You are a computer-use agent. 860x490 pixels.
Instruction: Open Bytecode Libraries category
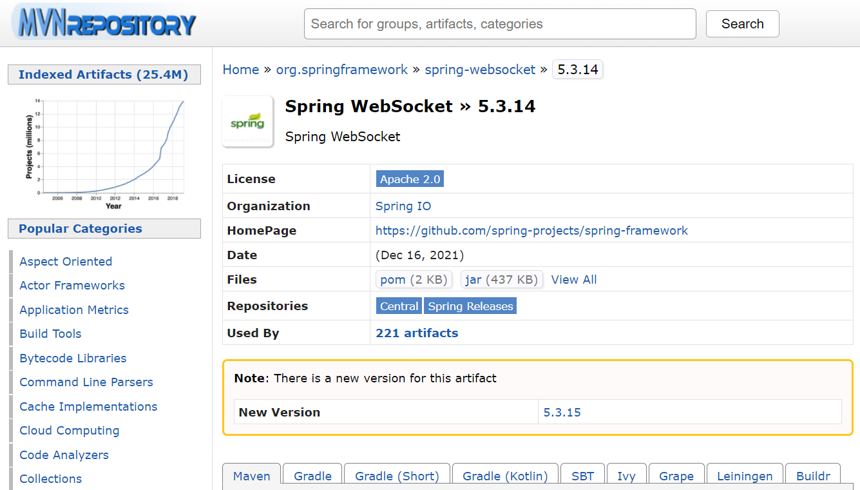(x=73, y=358)
